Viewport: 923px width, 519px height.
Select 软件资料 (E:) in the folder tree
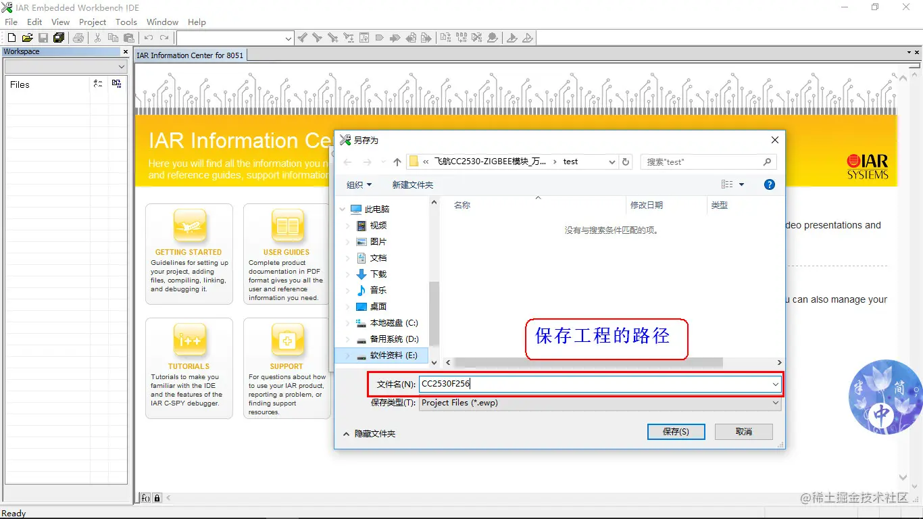(382, 355)
